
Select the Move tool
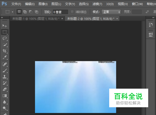[5, 26]
